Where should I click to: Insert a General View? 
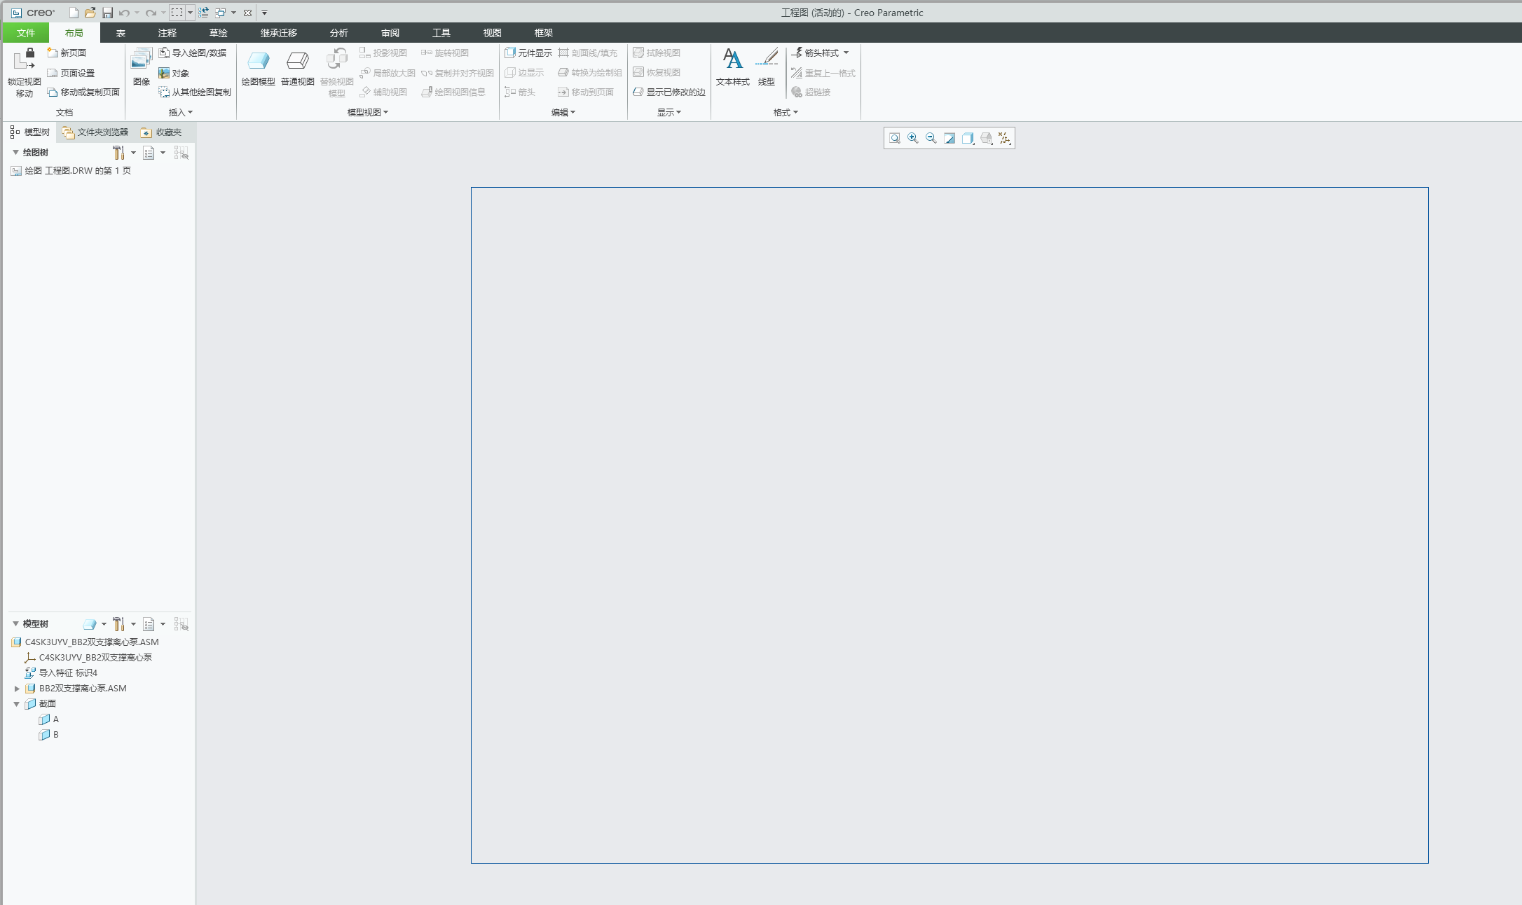(297, 67)
